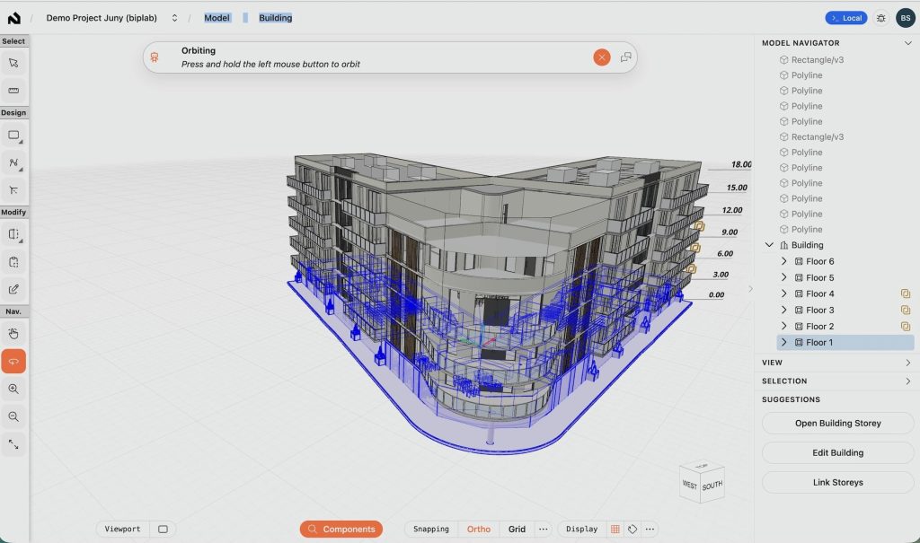The image size is (920, 543).
Task: Open the orange Components search button
Action: click(341, 529)
